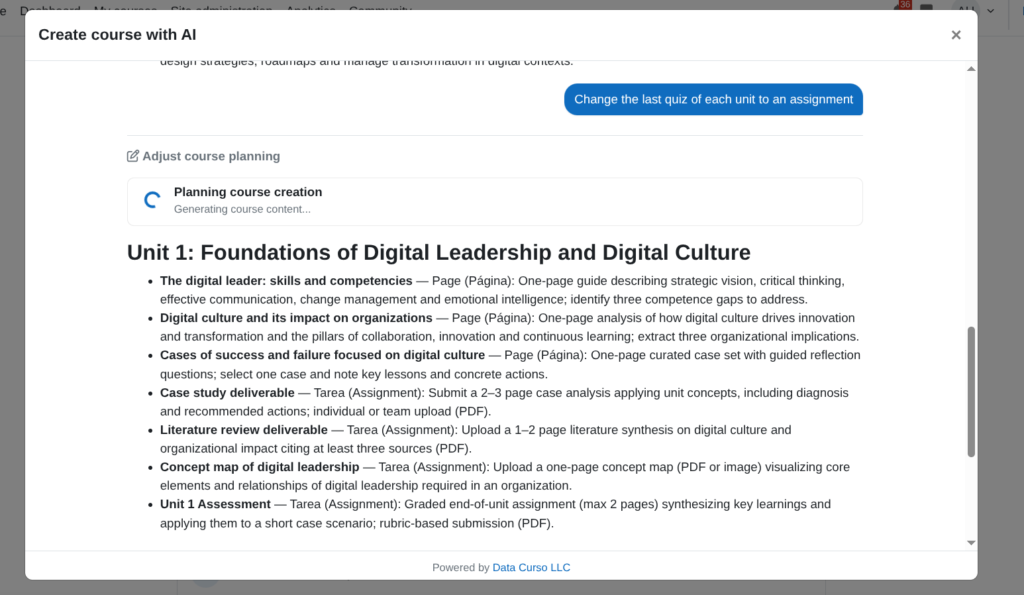Screen dimensions: 1024x595
Task: Select 'The digital leader: skills and competencies' item
Action: pyautogui.click(x=286, y=281)
